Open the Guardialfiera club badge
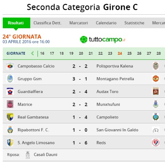The image size is (165, 163). coord(10,91)
